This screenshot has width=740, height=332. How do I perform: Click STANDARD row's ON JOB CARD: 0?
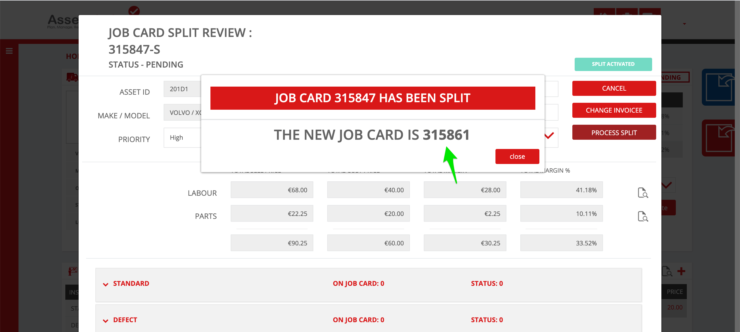[x=358, y=283]
